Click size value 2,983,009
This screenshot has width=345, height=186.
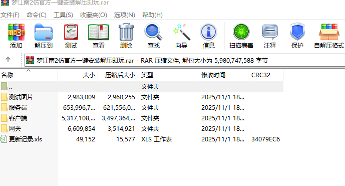pyautogui.click(x=81, y=97)
